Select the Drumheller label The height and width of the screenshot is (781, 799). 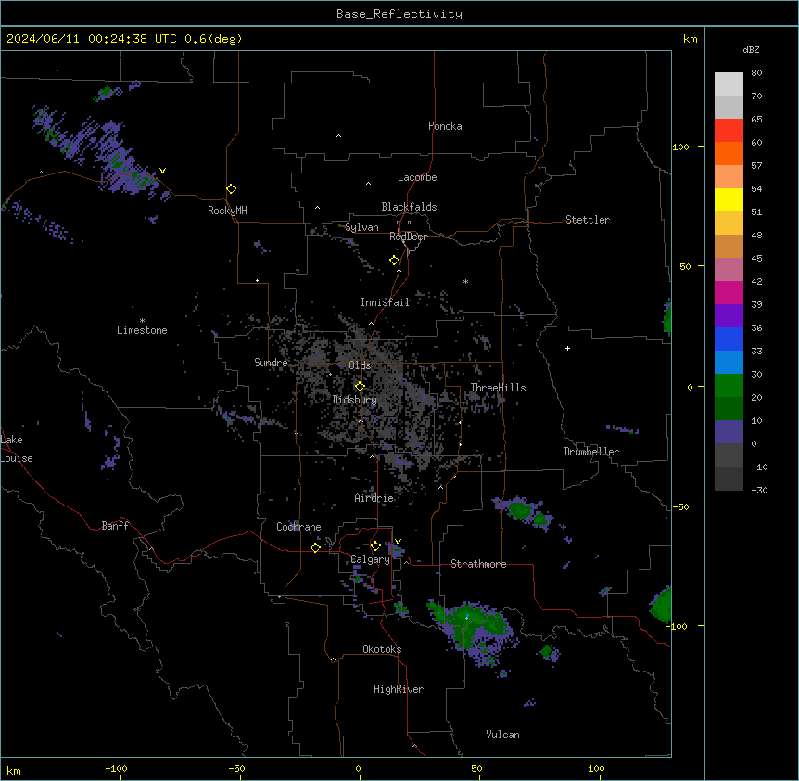point(591,452)
